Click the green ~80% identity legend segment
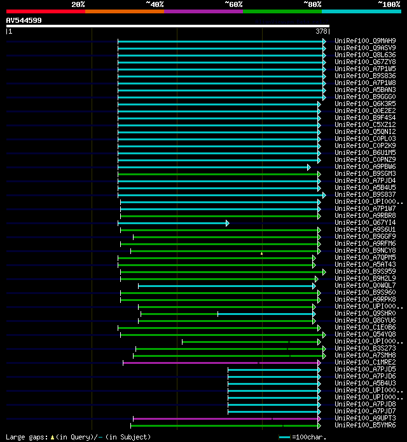This screenshot has width=407, height=442. tap(282, 11)
